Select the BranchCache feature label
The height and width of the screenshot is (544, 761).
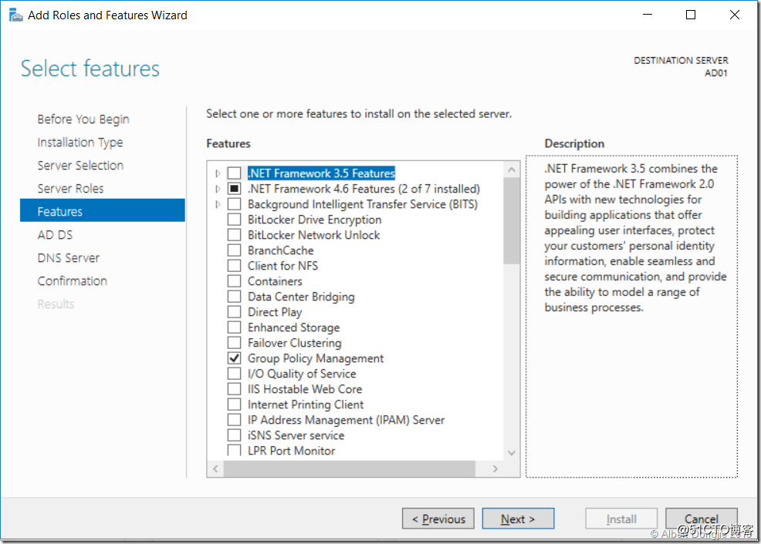coord(280,250)
